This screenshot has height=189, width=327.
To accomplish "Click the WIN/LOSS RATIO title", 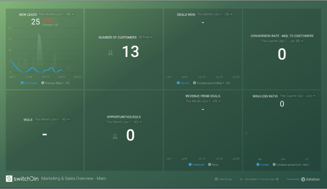I will pos(265,96).
